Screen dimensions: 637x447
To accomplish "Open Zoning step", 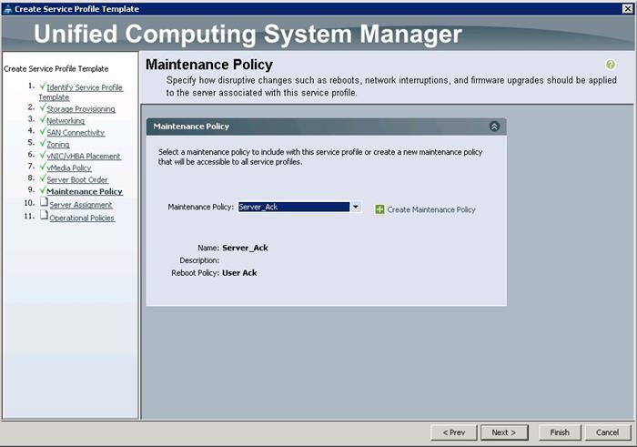I will tap(57, 144).
